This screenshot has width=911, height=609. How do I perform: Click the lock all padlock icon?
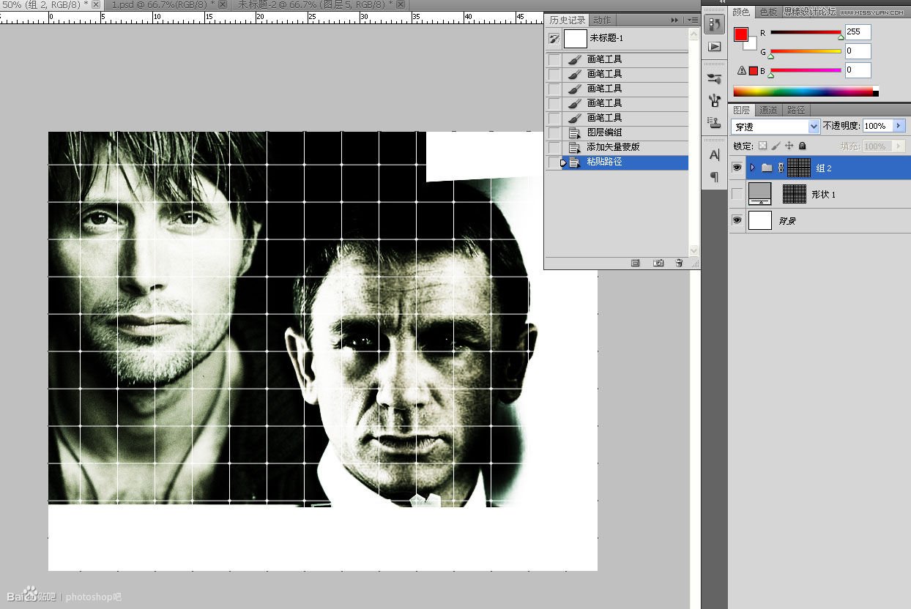click(x=801, y=146)
